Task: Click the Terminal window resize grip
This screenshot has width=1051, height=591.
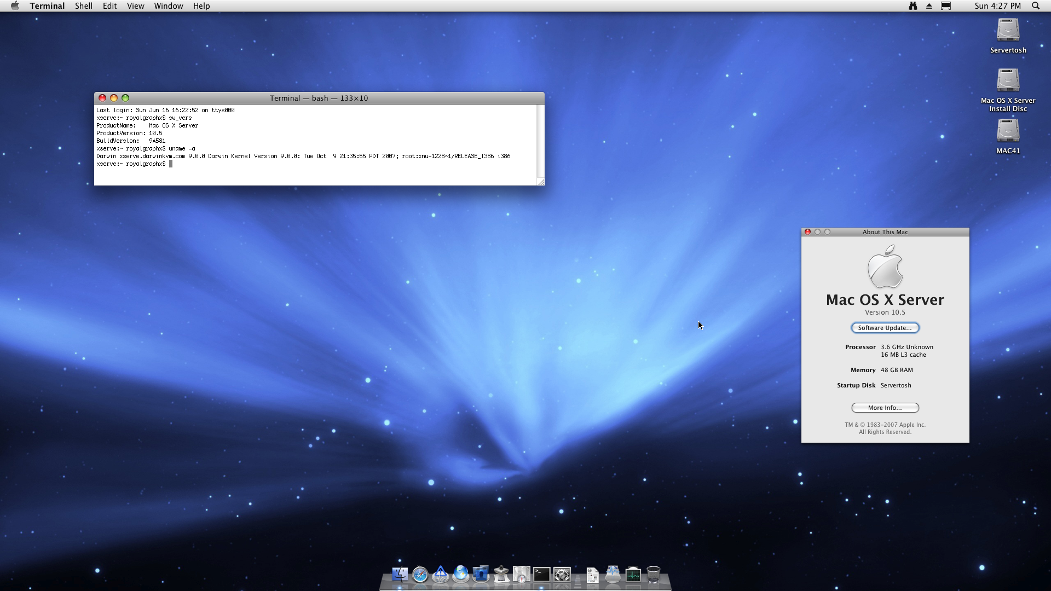Action: point(541,182)
